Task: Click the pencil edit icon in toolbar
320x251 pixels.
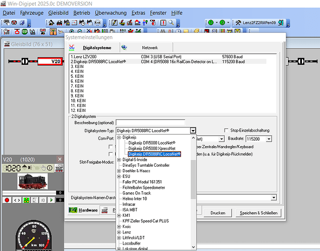Action: click(x=114, y=23)
